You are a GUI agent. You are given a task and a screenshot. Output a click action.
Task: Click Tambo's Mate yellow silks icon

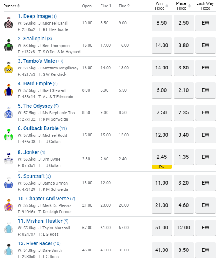tap(9, 68)
